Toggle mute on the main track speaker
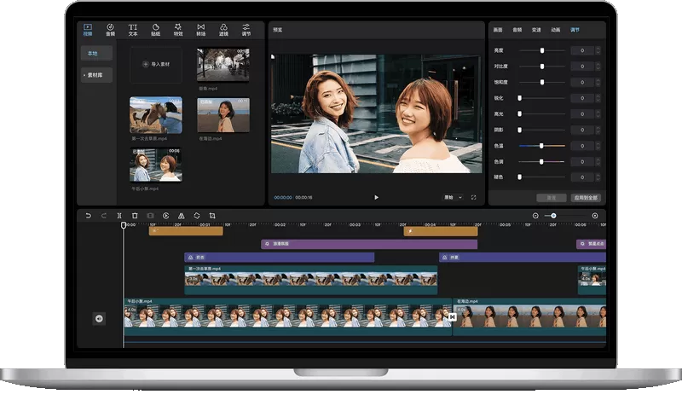The width and height of the screenshot is (682, 400). (x=99, y=319)
